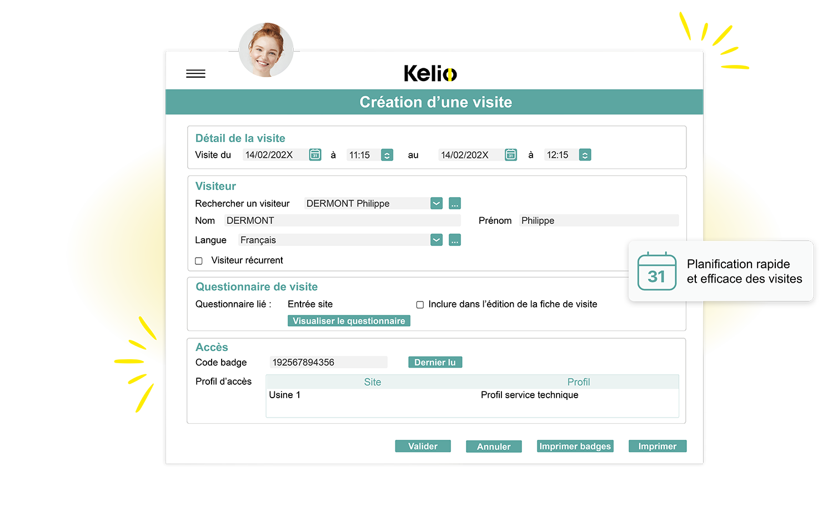Click the Profil column header

pyautogui.click(x=579, y=382)
